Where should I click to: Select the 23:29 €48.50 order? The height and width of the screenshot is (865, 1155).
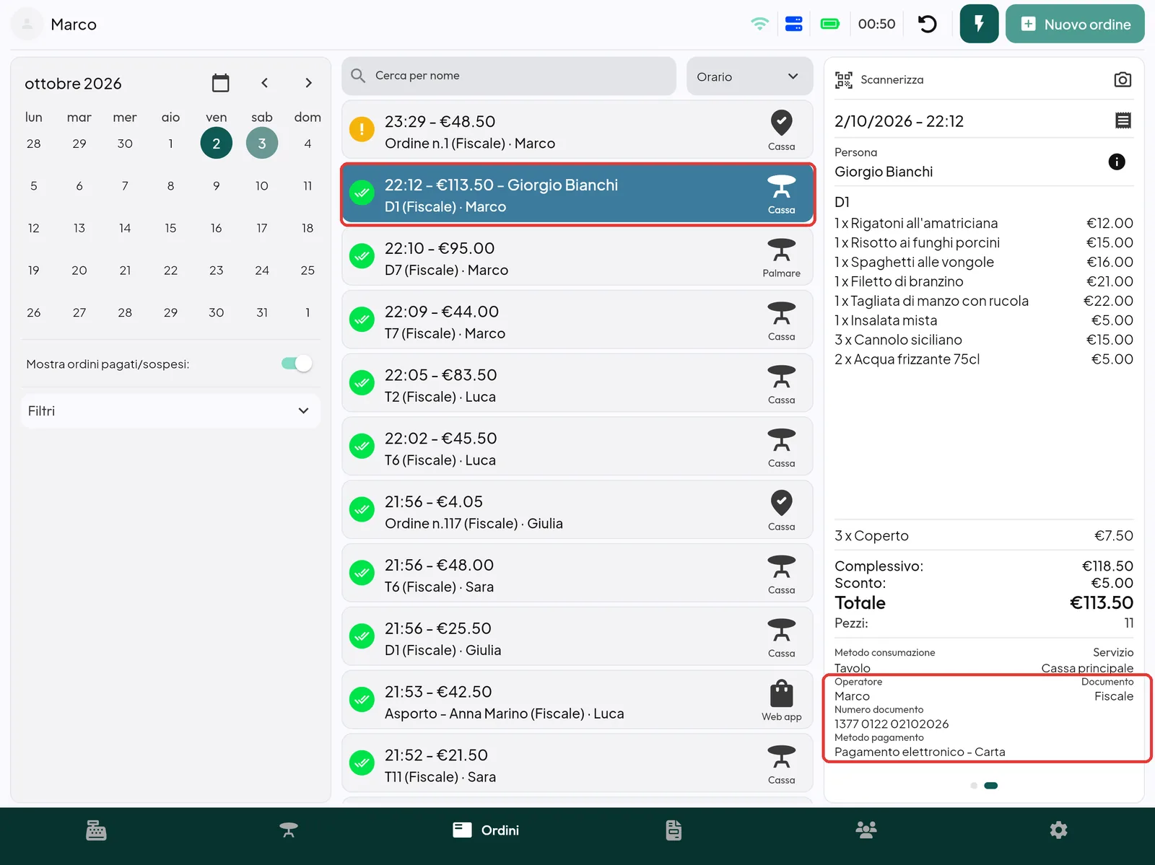click(577, 130)
